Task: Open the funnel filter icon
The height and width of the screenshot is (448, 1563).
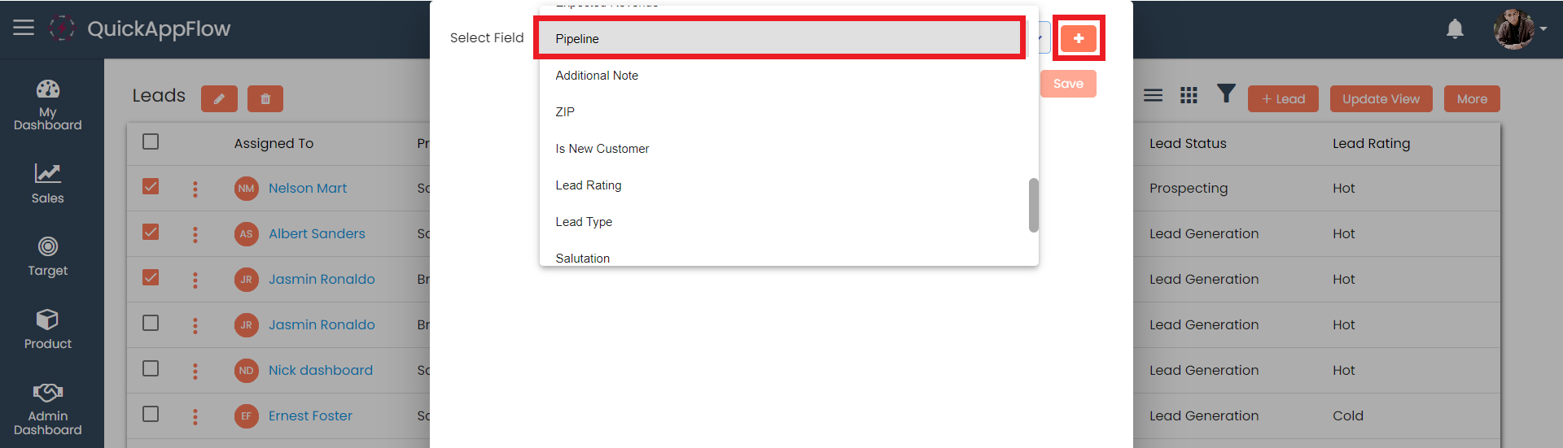Action: 1226,94
